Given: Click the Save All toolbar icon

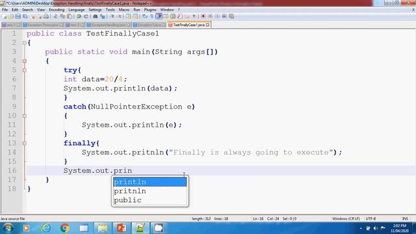Looking at the screenshot, I should pos(25,16).
